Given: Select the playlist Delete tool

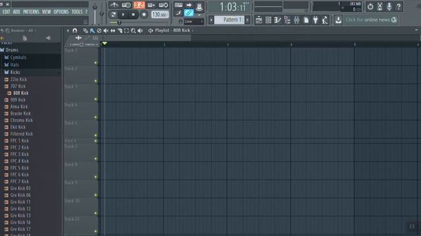Looking at the screenshot, I should (x=99, y=31).
